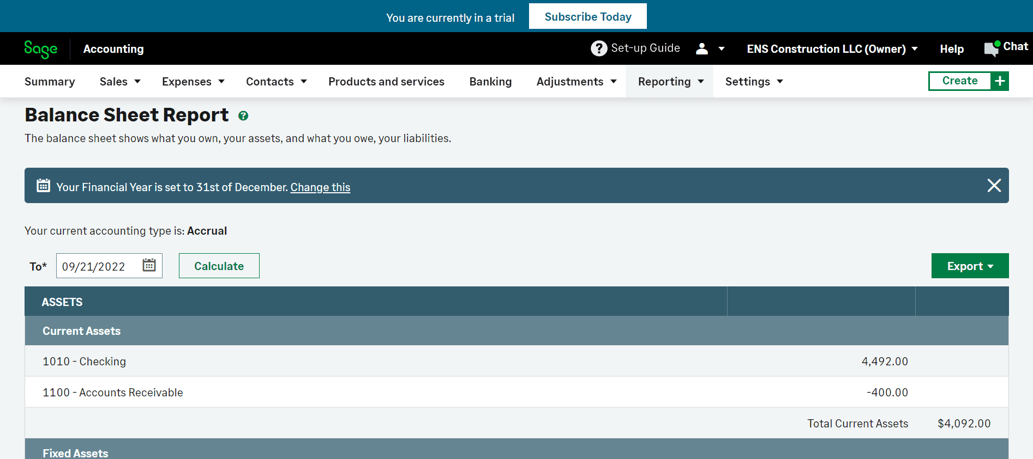Click the Accounting label beside logo
This screenshot has height=459, width=1033.
pyautogui.click(x=113, y=49)
